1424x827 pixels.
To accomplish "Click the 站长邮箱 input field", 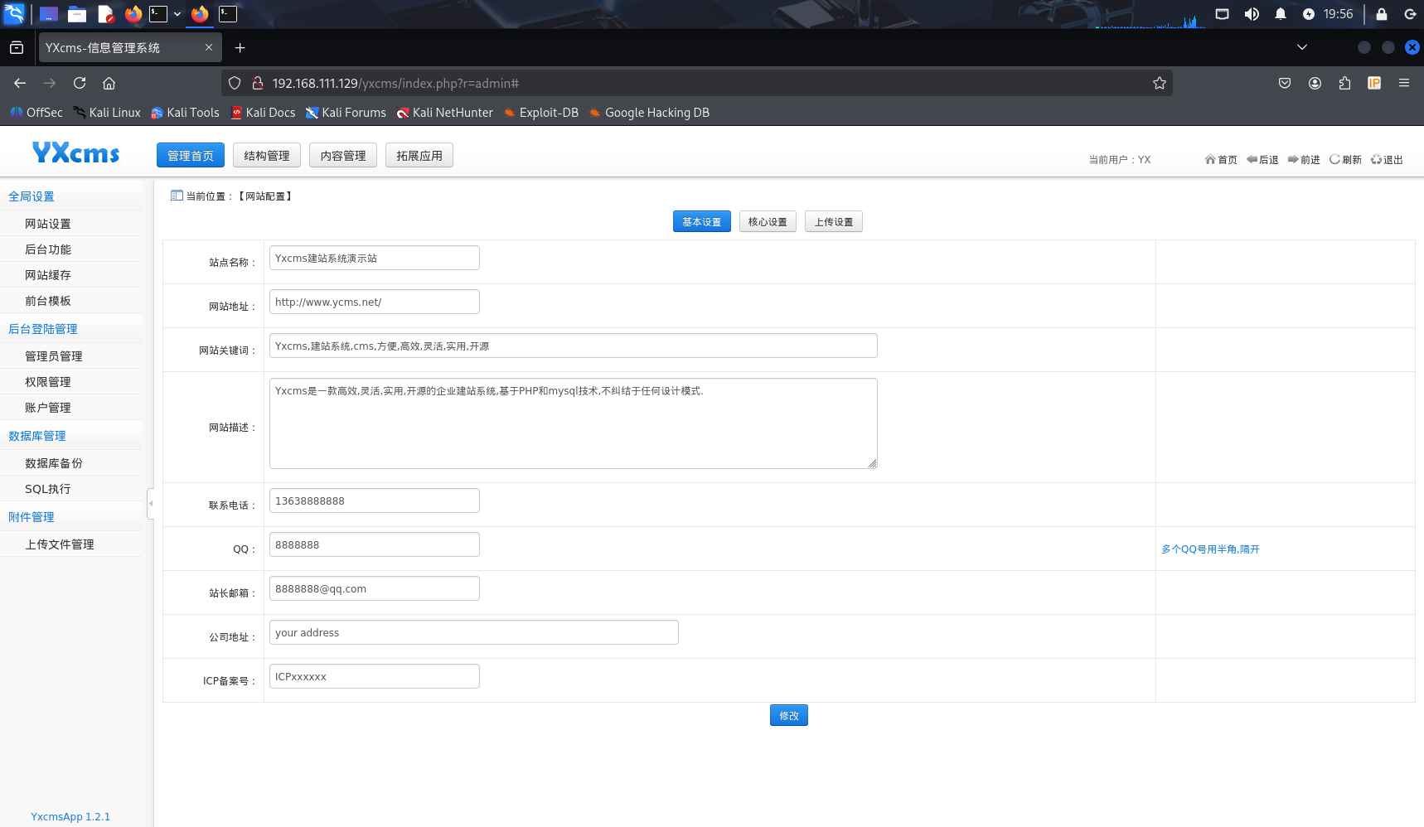I will 375,588.
